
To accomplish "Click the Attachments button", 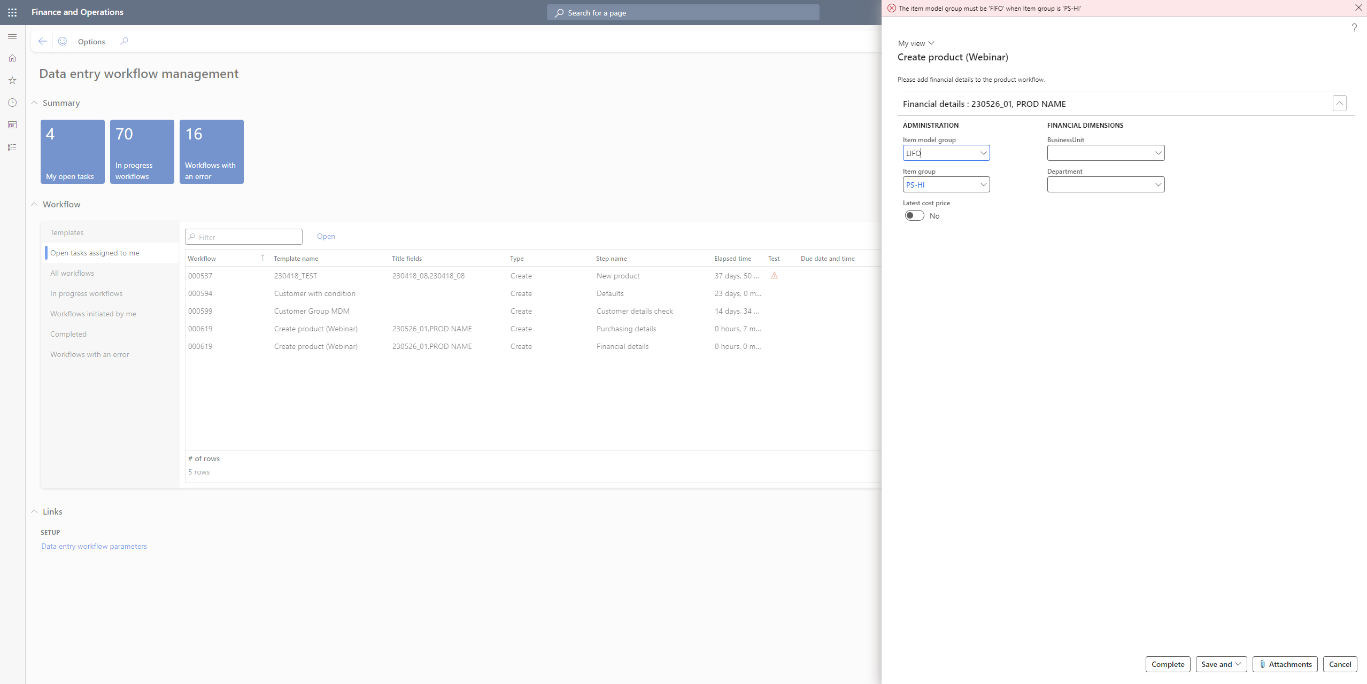I will [x=1285, y=664].
